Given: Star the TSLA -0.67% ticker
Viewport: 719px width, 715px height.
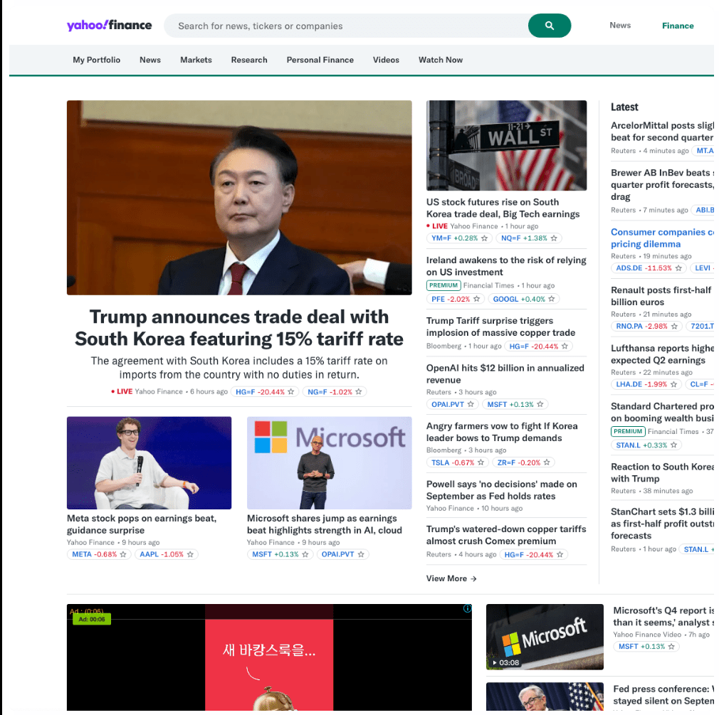Looking at the screenshot, I should (481, 462).
